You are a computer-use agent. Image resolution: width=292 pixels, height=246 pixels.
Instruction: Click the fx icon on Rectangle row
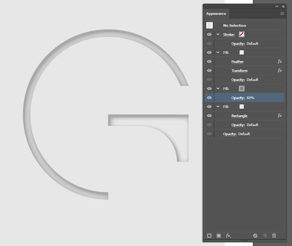tap(280, 116)
